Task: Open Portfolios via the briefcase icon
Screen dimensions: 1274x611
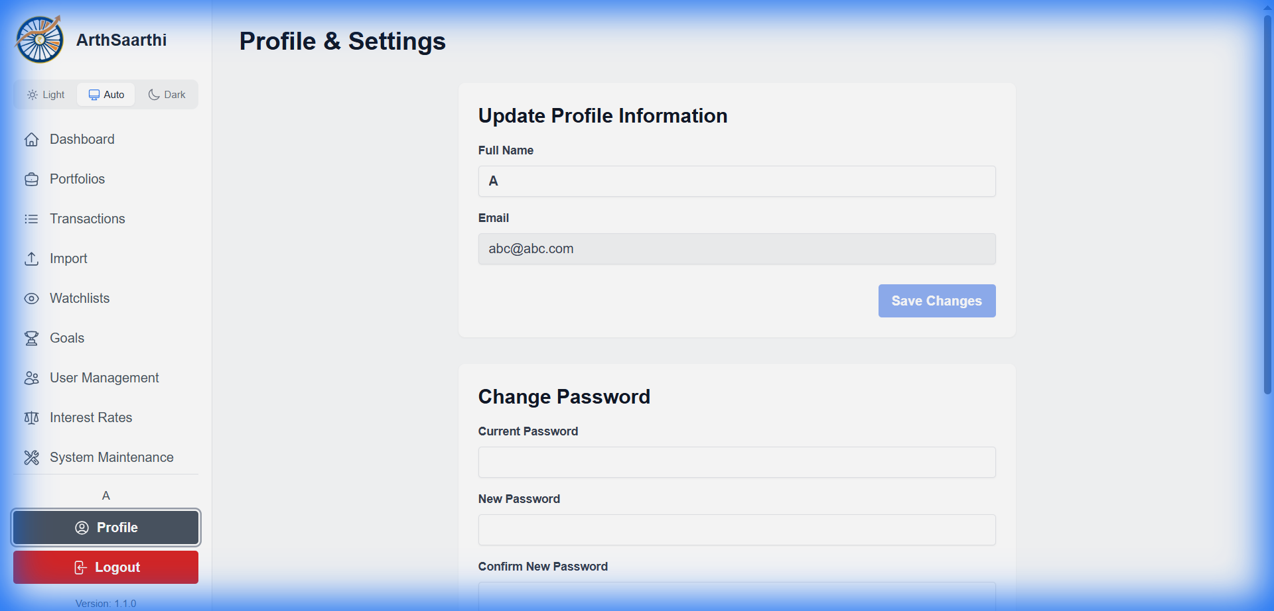Action: pyautogui.click(x=32, y=179)
